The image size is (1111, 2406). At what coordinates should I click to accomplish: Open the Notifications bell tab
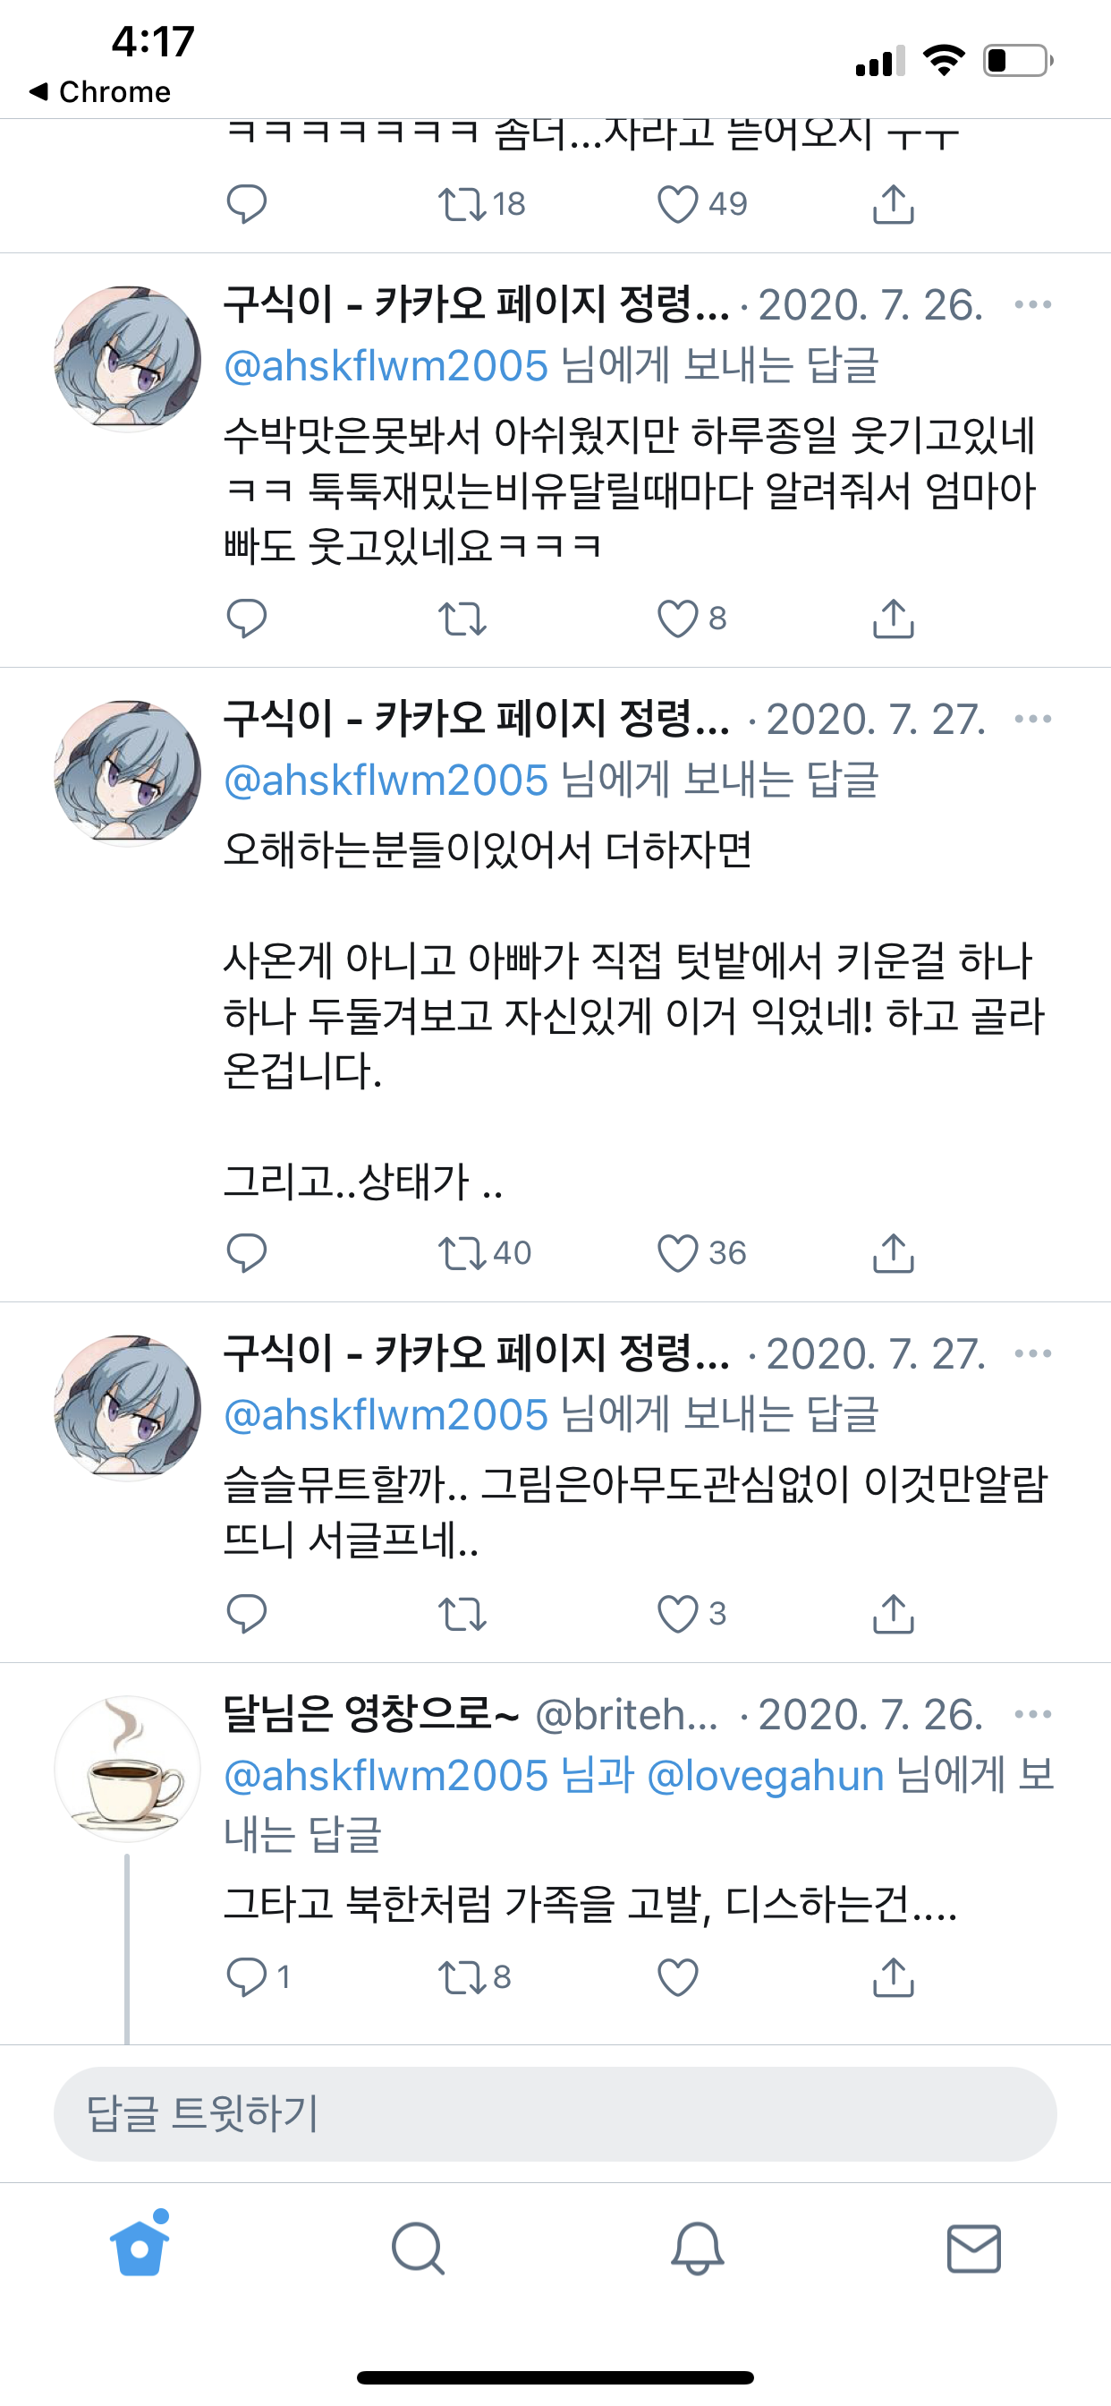click(698, 2248)
